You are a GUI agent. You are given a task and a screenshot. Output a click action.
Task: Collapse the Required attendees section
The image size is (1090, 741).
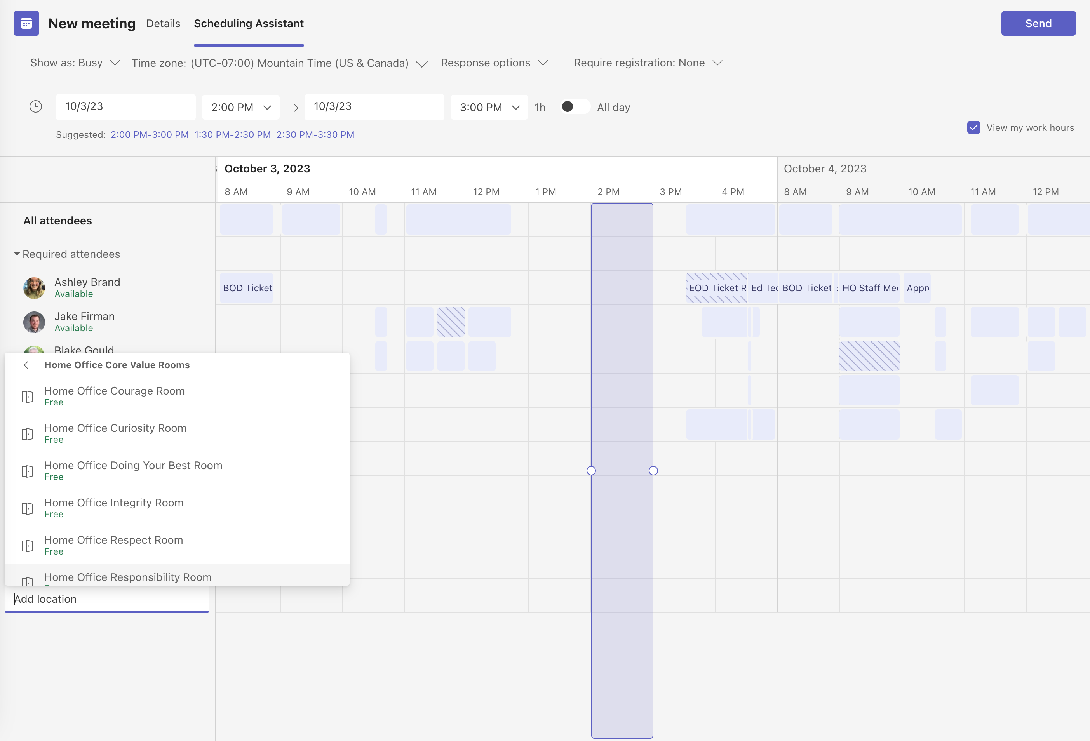[16, 254]
